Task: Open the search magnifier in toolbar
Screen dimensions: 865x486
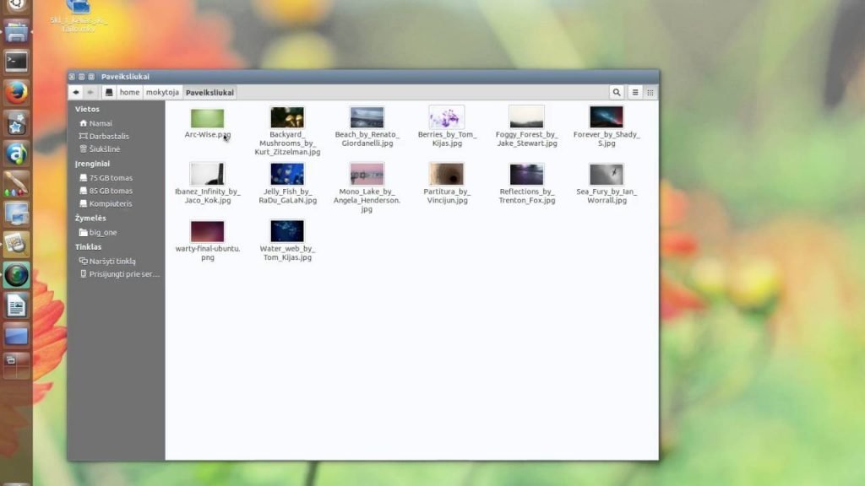Action: tap(616, 93)
